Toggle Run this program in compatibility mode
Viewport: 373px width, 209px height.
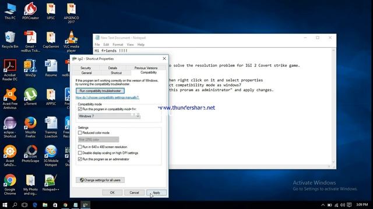[80, 109]
